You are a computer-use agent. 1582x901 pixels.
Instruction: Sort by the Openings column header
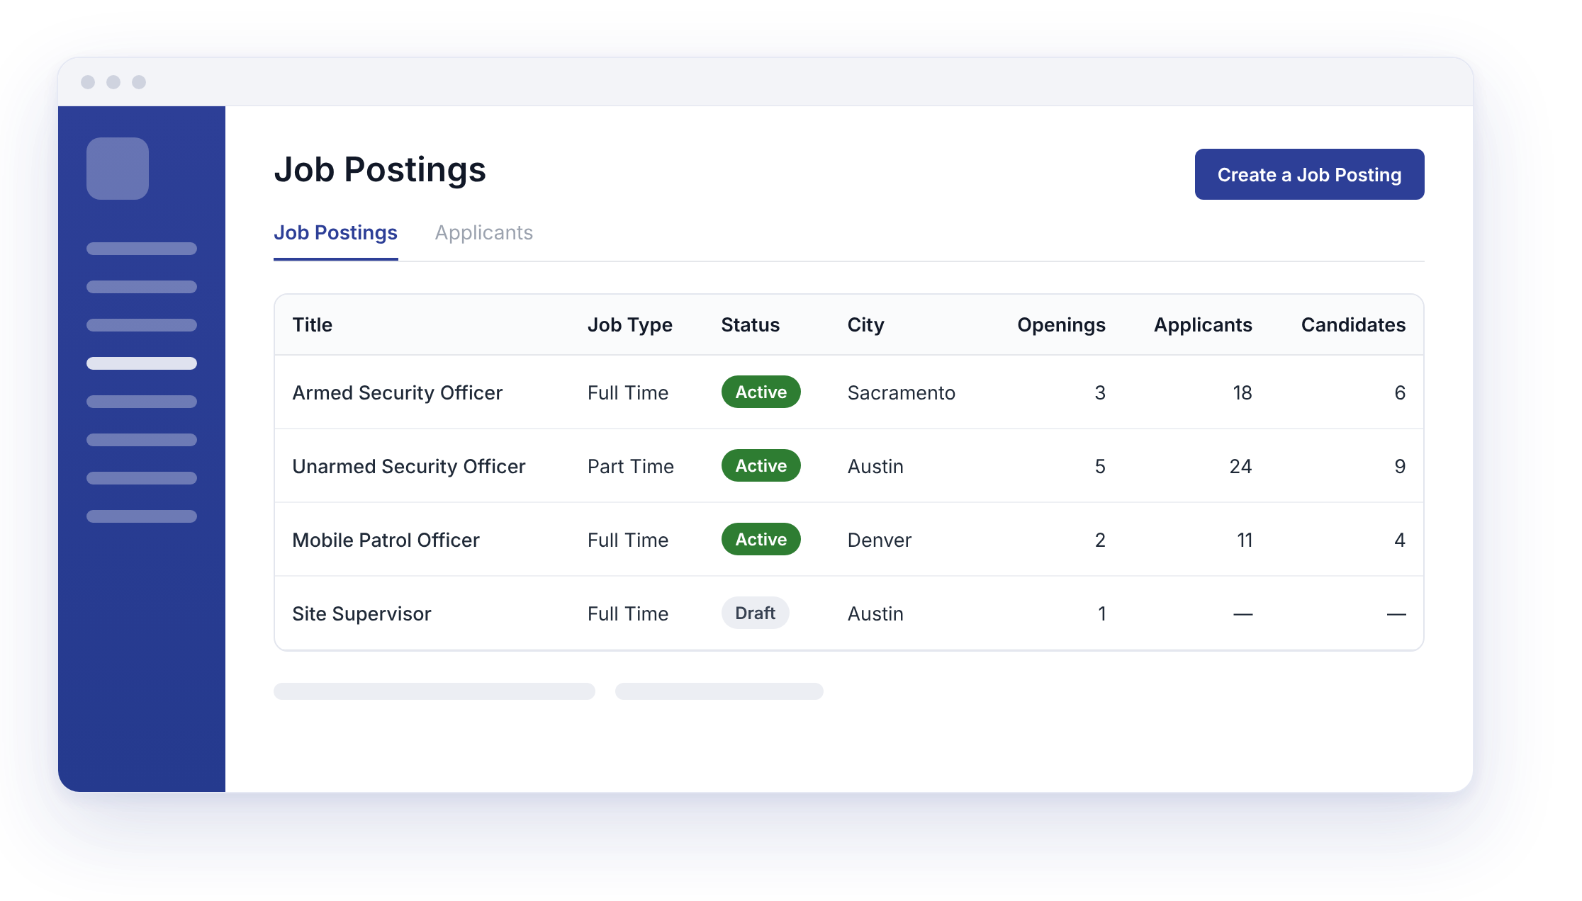pyautogui.click(x=1062, y=324)
